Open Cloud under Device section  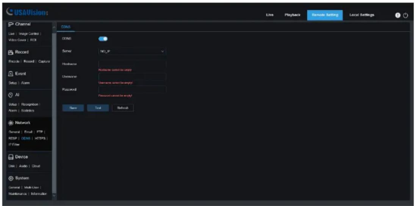36,166
